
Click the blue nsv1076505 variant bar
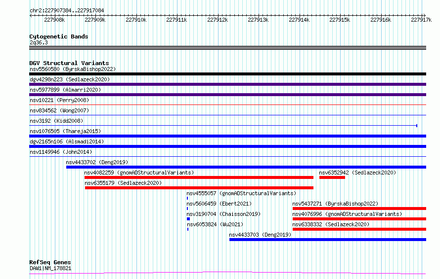click(x=227, y=136)
